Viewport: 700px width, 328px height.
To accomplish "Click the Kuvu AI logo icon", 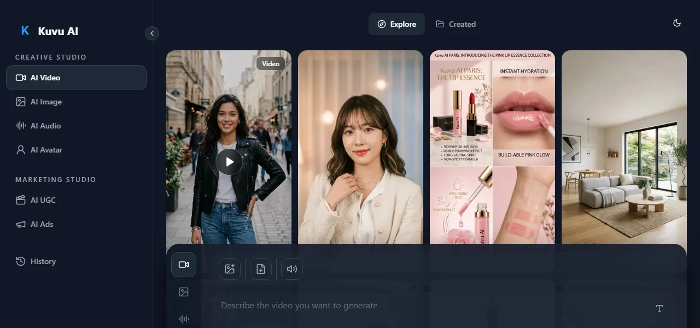I will tap(25, 31).
